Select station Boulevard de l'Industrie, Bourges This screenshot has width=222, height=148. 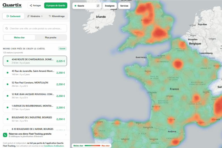[35, 119]
